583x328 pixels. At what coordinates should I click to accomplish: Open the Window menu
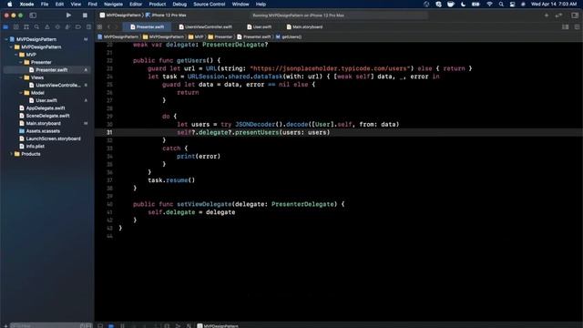click(x=240, y=4)
